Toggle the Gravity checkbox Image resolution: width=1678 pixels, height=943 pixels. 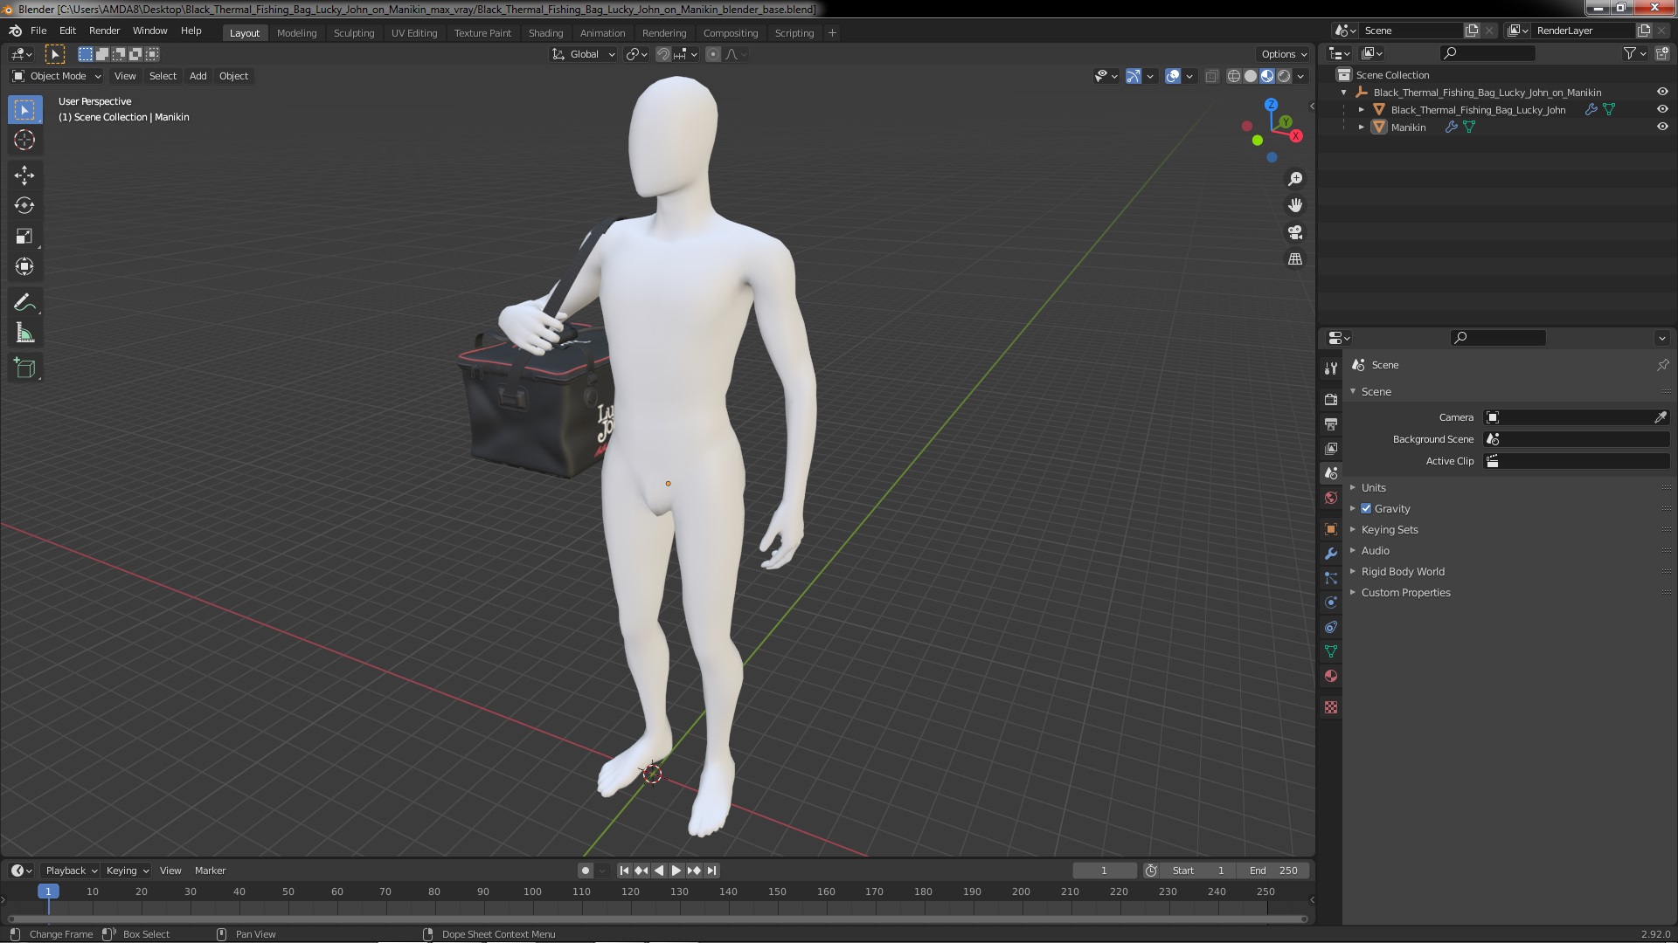1366,508
